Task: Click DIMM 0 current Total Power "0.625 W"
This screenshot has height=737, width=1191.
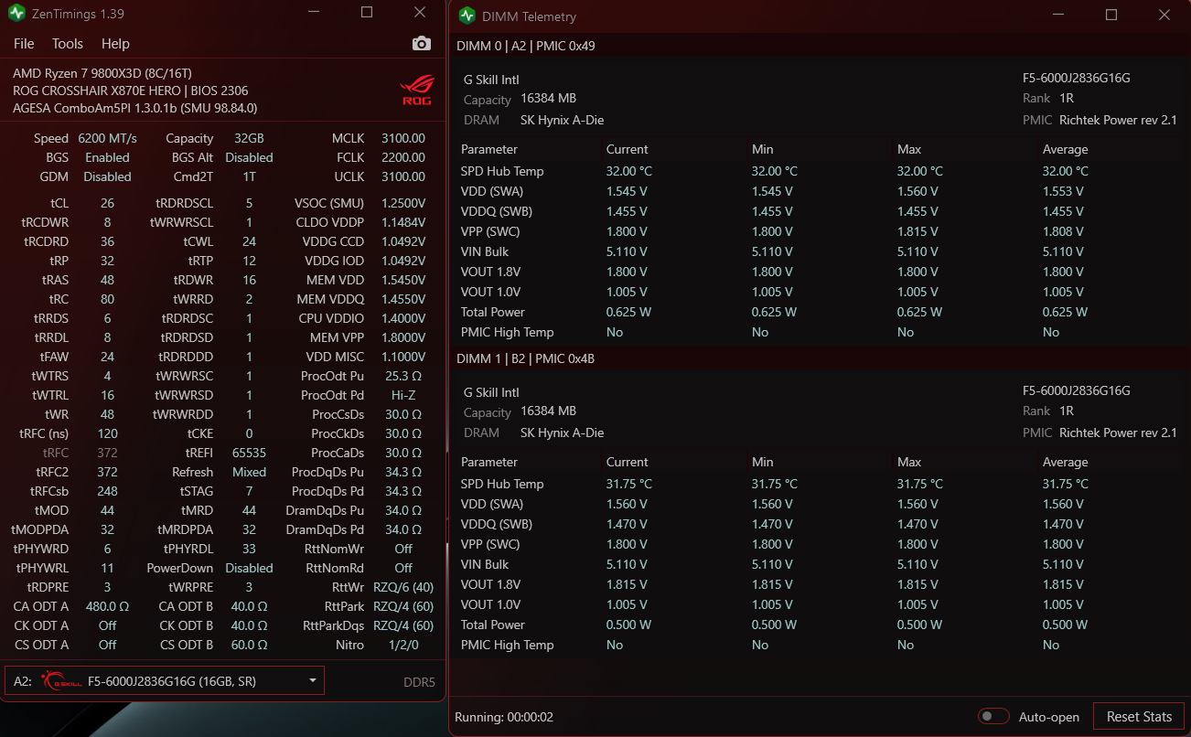Action: coord(628,312)
